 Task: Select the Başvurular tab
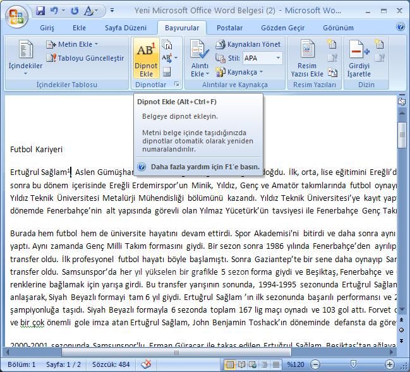tap(182, 28)
